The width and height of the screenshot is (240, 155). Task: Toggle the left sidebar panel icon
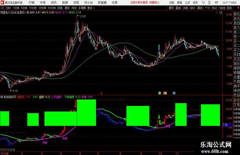[2, 8]
